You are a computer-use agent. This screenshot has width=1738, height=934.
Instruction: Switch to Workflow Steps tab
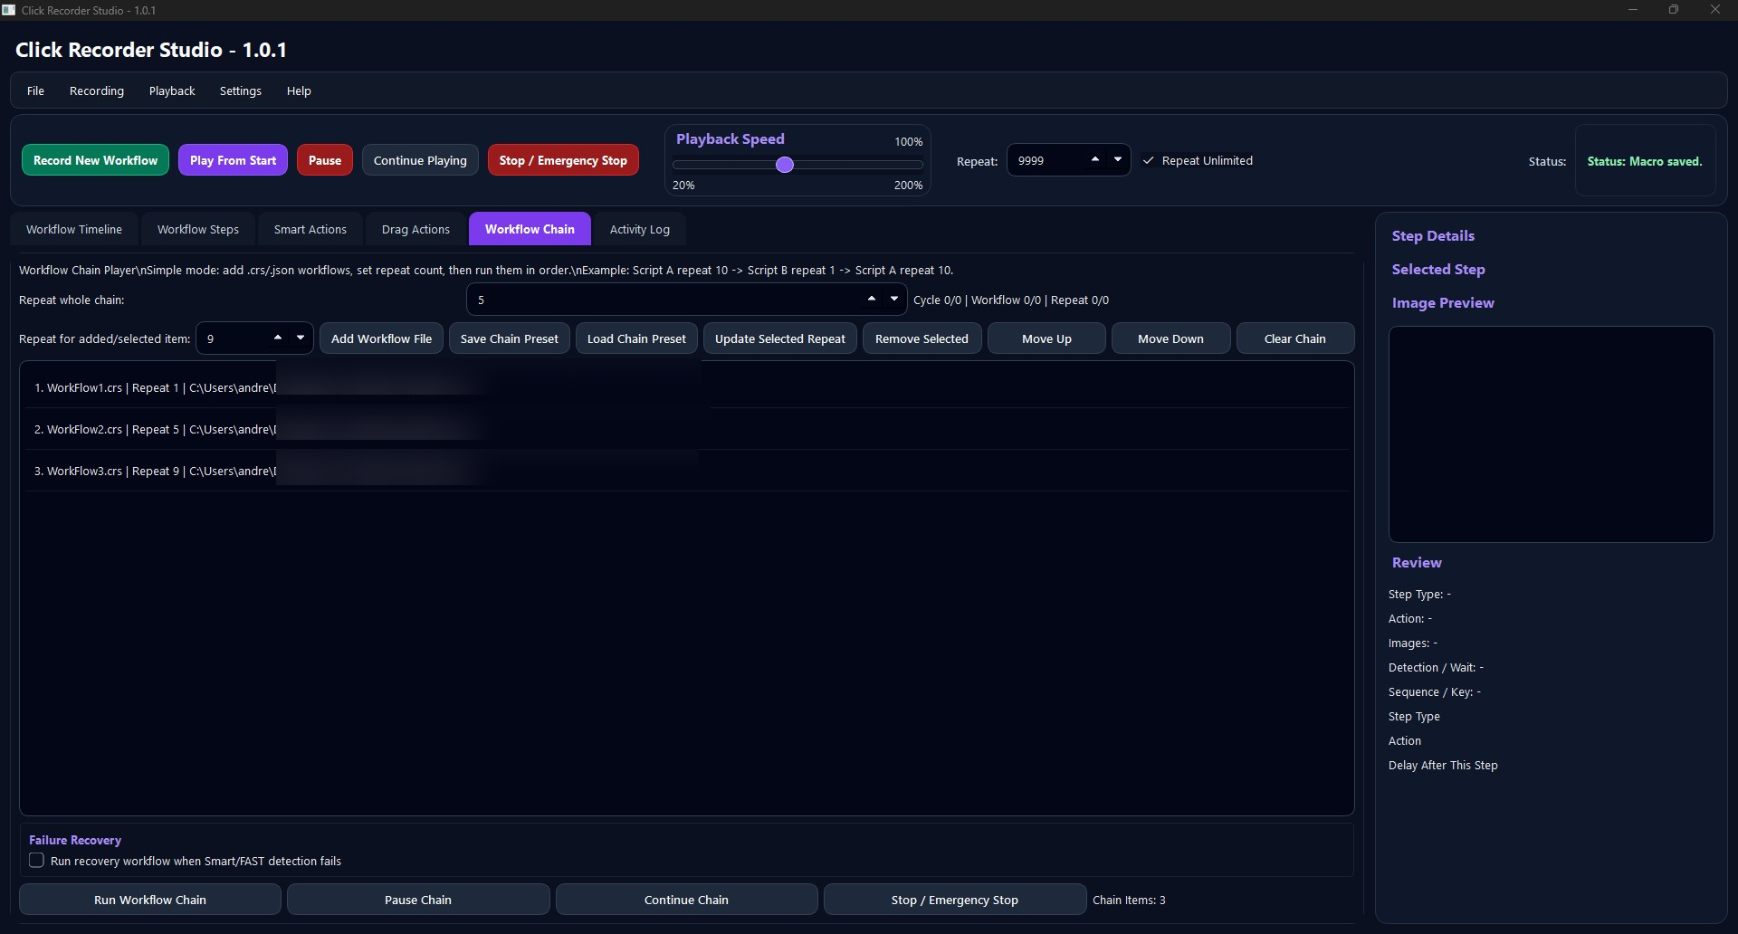(198, 229)
